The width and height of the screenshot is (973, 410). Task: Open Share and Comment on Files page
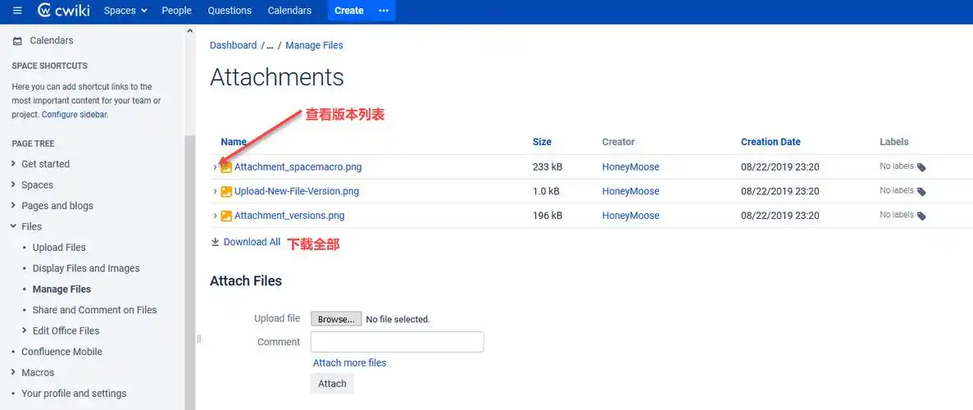coord(94,310)
